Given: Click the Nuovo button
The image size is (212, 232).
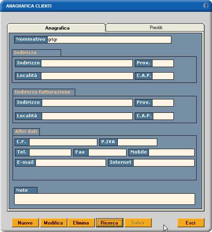Looking at the screenshot, I should tap(25, 223).
